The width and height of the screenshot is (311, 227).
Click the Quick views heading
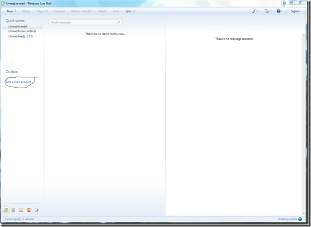15,21
